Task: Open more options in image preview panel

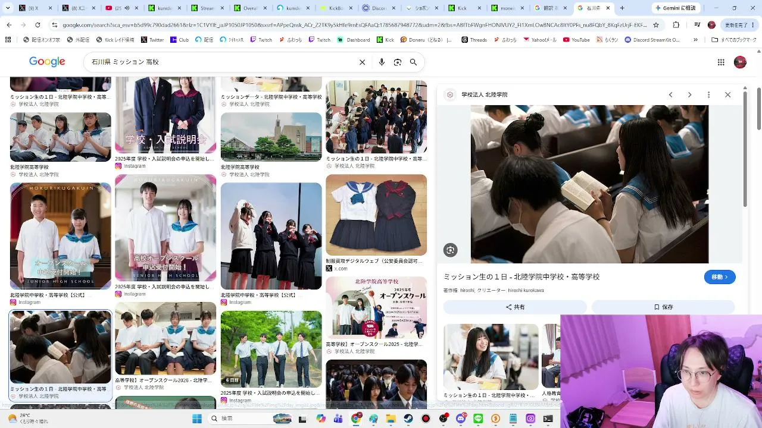Action: click(708, 95)
